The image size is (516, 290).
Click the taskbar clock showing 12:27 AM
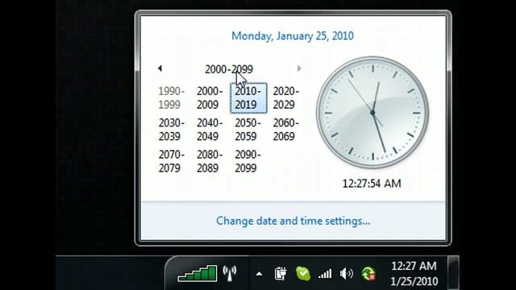(414, 274)
